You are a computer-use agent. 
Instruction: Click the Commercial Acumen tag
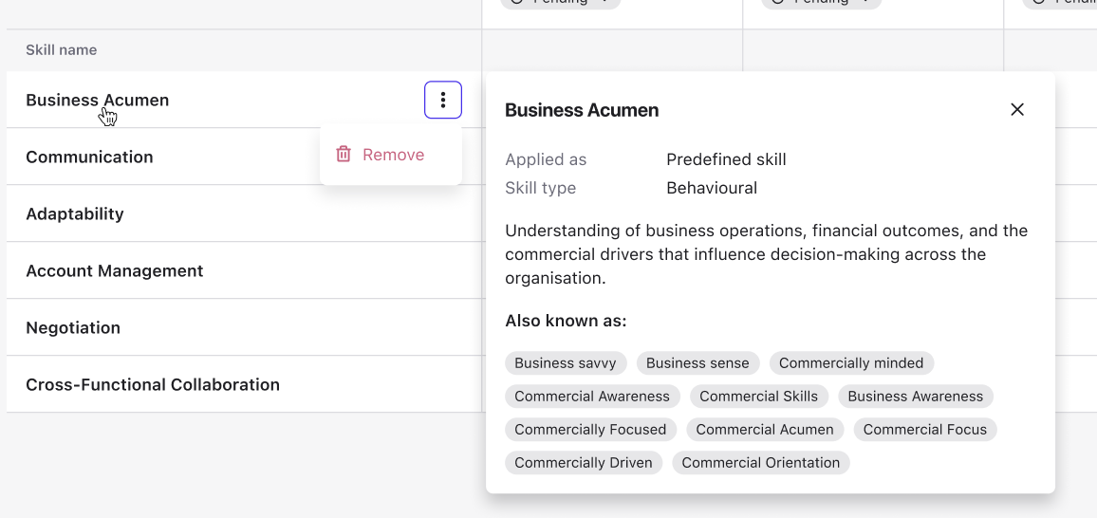[x=765, y=429]
